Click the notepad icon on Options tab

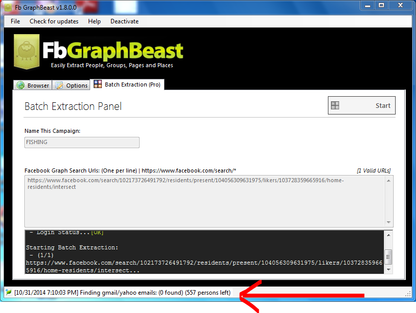pos(59,85)
